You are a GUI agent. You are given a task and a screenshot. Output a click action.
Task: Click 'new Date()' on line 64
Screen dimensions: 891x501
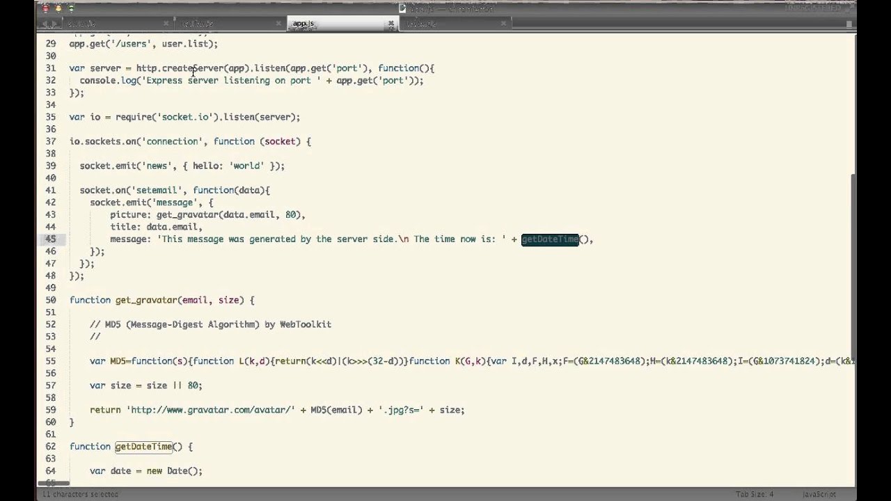point(172,470)
